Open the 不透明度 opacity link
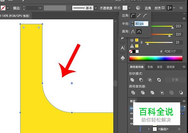188x133 pixels. click(x=106, y=8)
